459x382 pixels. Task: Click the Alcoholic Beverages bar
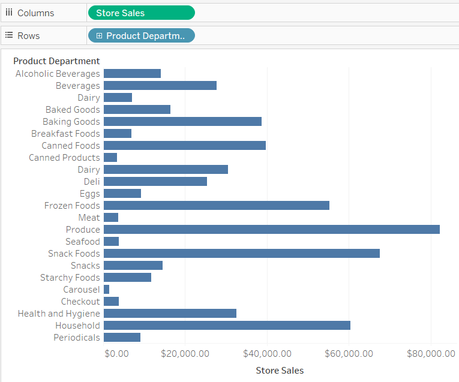133,74
